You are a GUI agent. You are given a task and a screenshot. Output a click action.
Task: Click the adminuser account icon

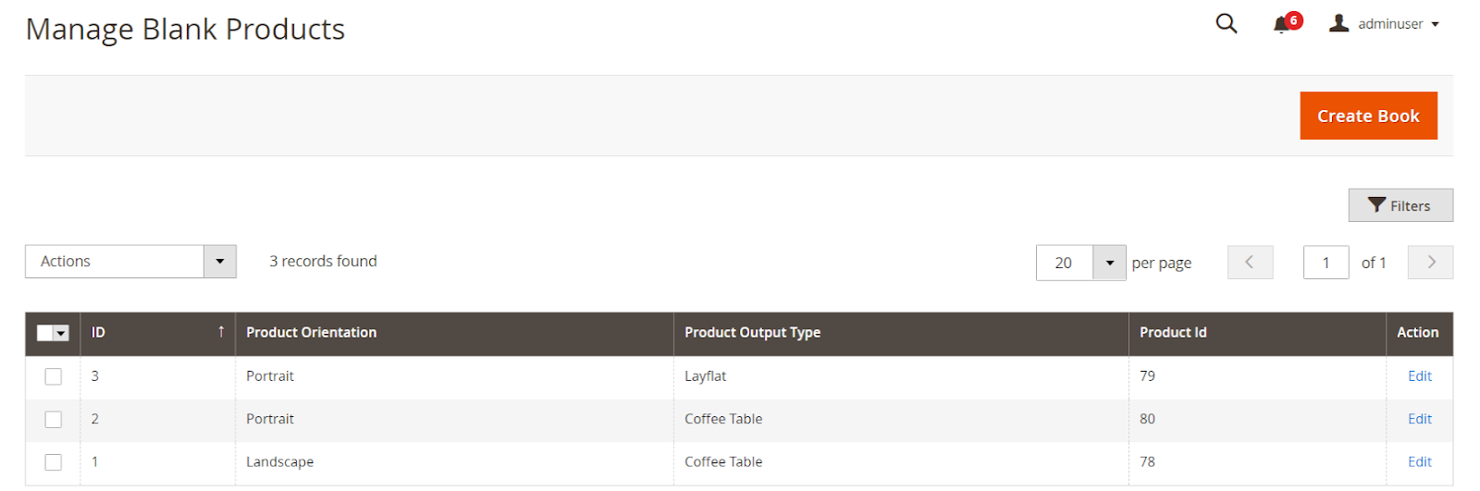click(1338, 23)
